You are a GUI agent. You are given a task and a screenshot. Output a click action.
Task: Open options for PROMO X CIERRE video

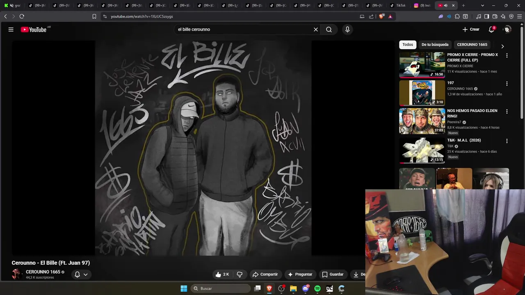pos(507,55)
